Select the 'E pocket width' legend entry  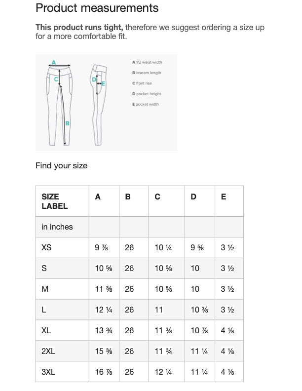click(x=146, y=104)
